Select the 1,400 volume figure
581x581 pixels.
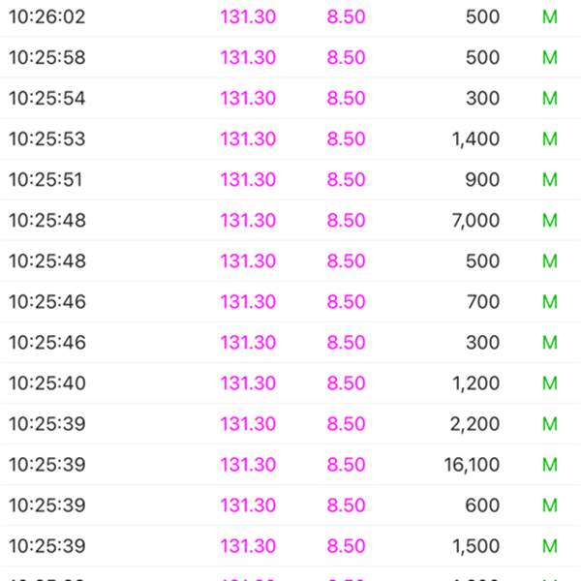pyautogui.click(x=475, y=139)
